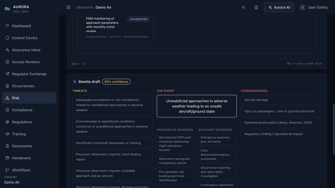Open Control Centre shield icon

coord(8,38)
